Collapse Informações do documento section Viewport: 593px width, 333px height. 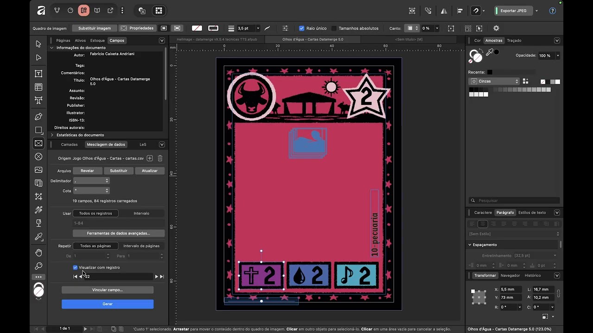pyautogui.click(x=52, y=48)
